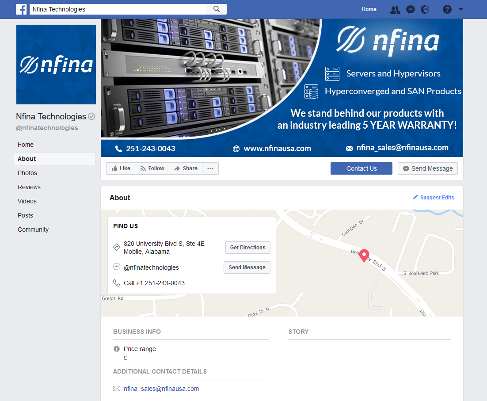Click the phone icon beside Call number
Screen dimensions: 487x401
coord(117,283)
